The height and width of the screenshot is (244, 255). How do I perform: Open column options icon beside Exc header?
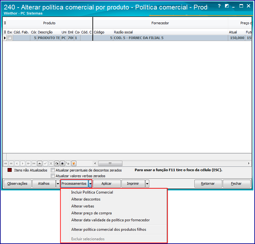tap(5, 32)
